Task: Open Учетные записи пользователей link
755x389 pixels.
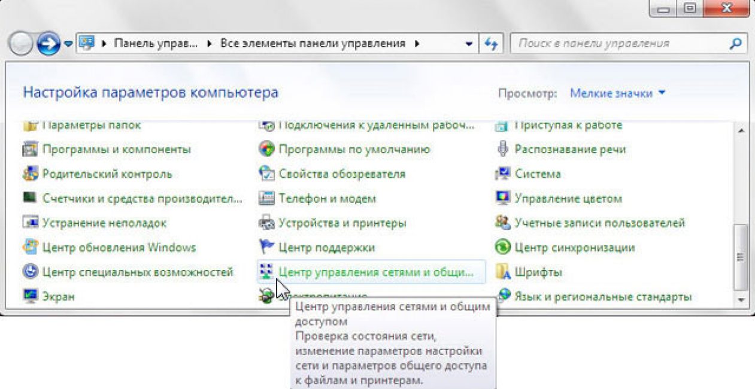Action: click(x=600, y=223)
